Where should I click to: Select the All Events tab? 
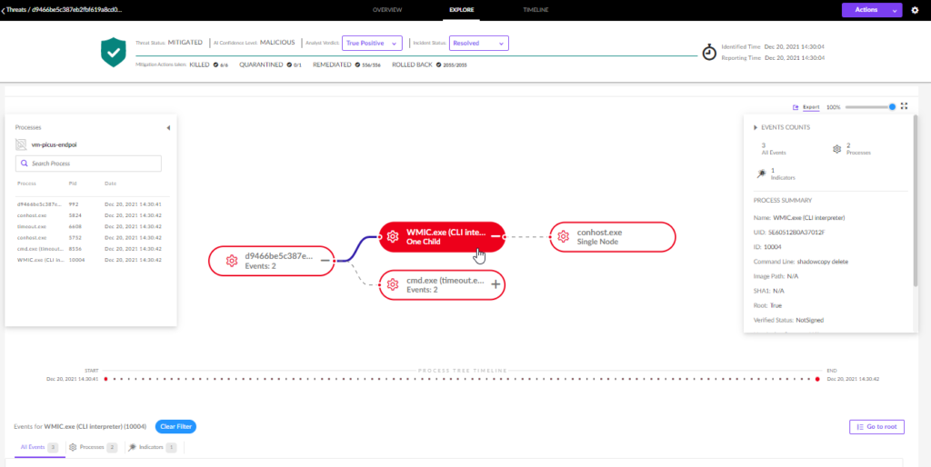pyautogui.click(x=39, y=447)
